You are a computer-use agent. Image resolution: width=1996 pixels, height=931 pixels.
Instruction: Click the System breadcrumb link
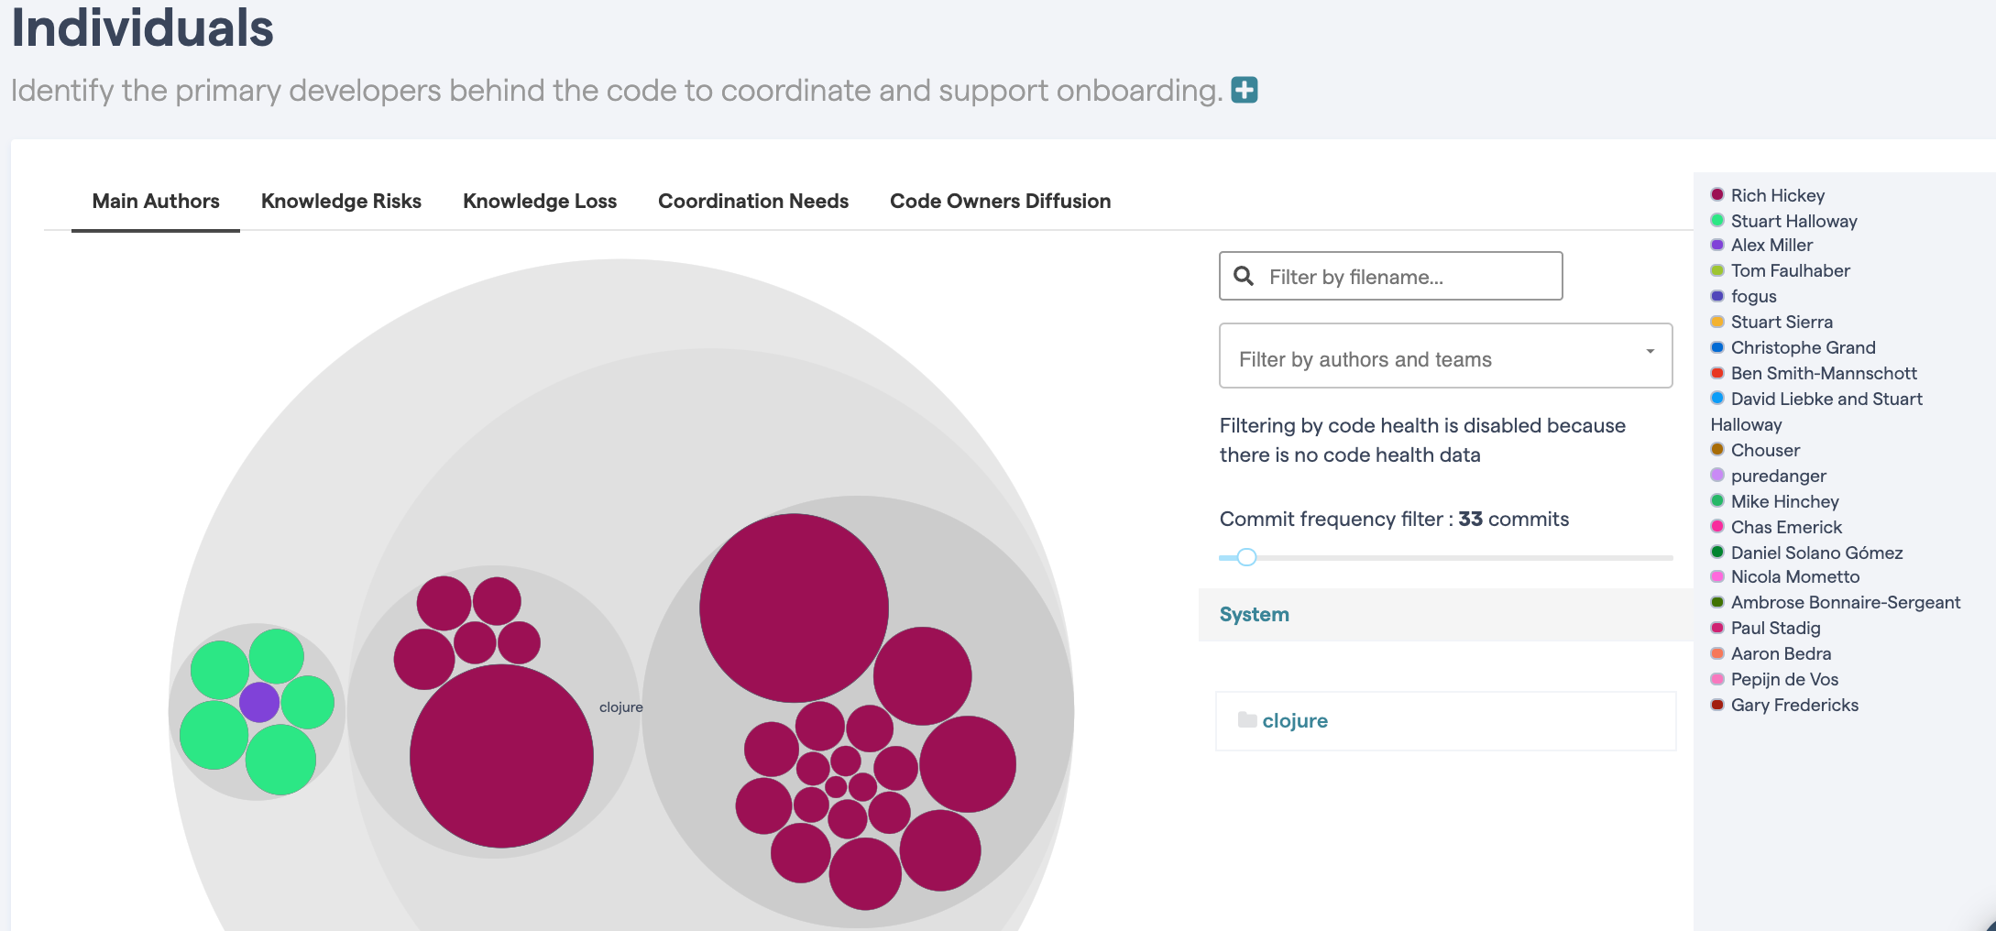(x=1254, y=614)
